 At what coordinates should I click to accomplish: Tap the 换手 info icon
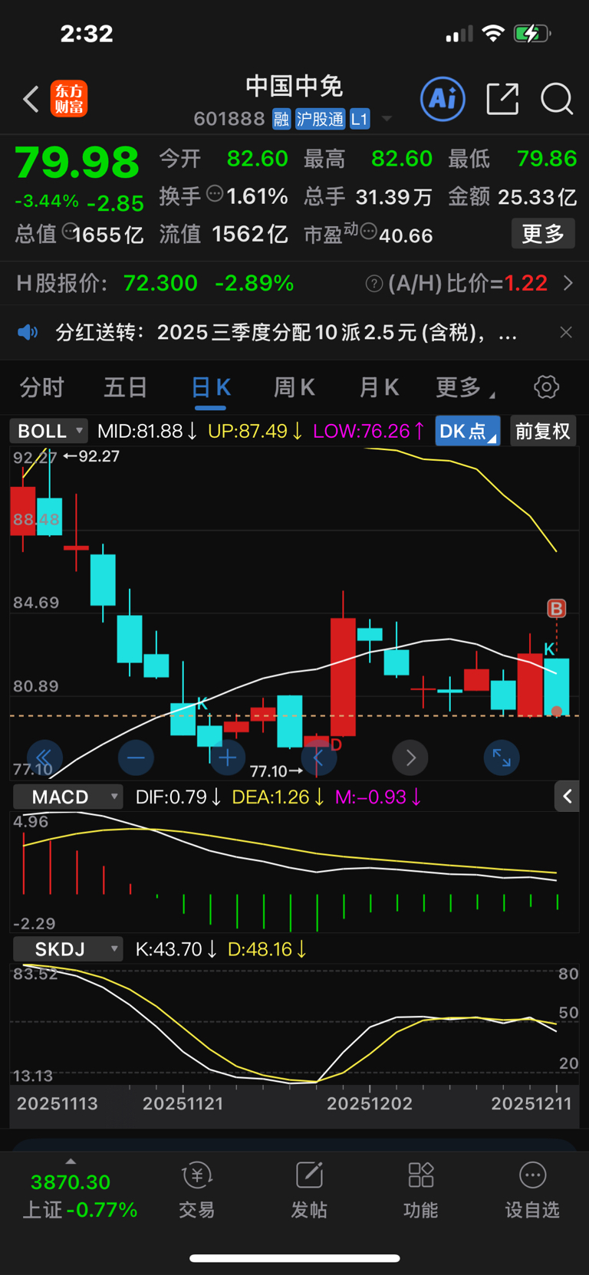pyautogui.click(x=215, y=195)
